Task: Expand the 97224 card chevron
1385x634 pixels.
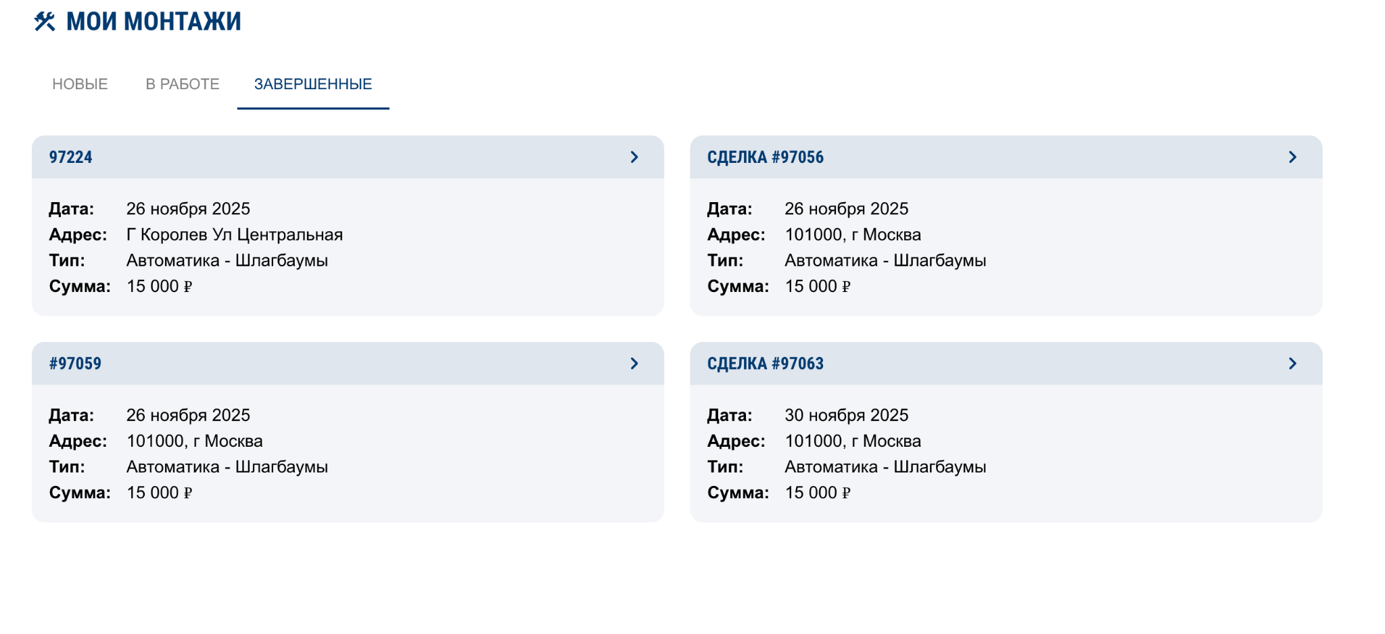Action: [x=634, y=157]
